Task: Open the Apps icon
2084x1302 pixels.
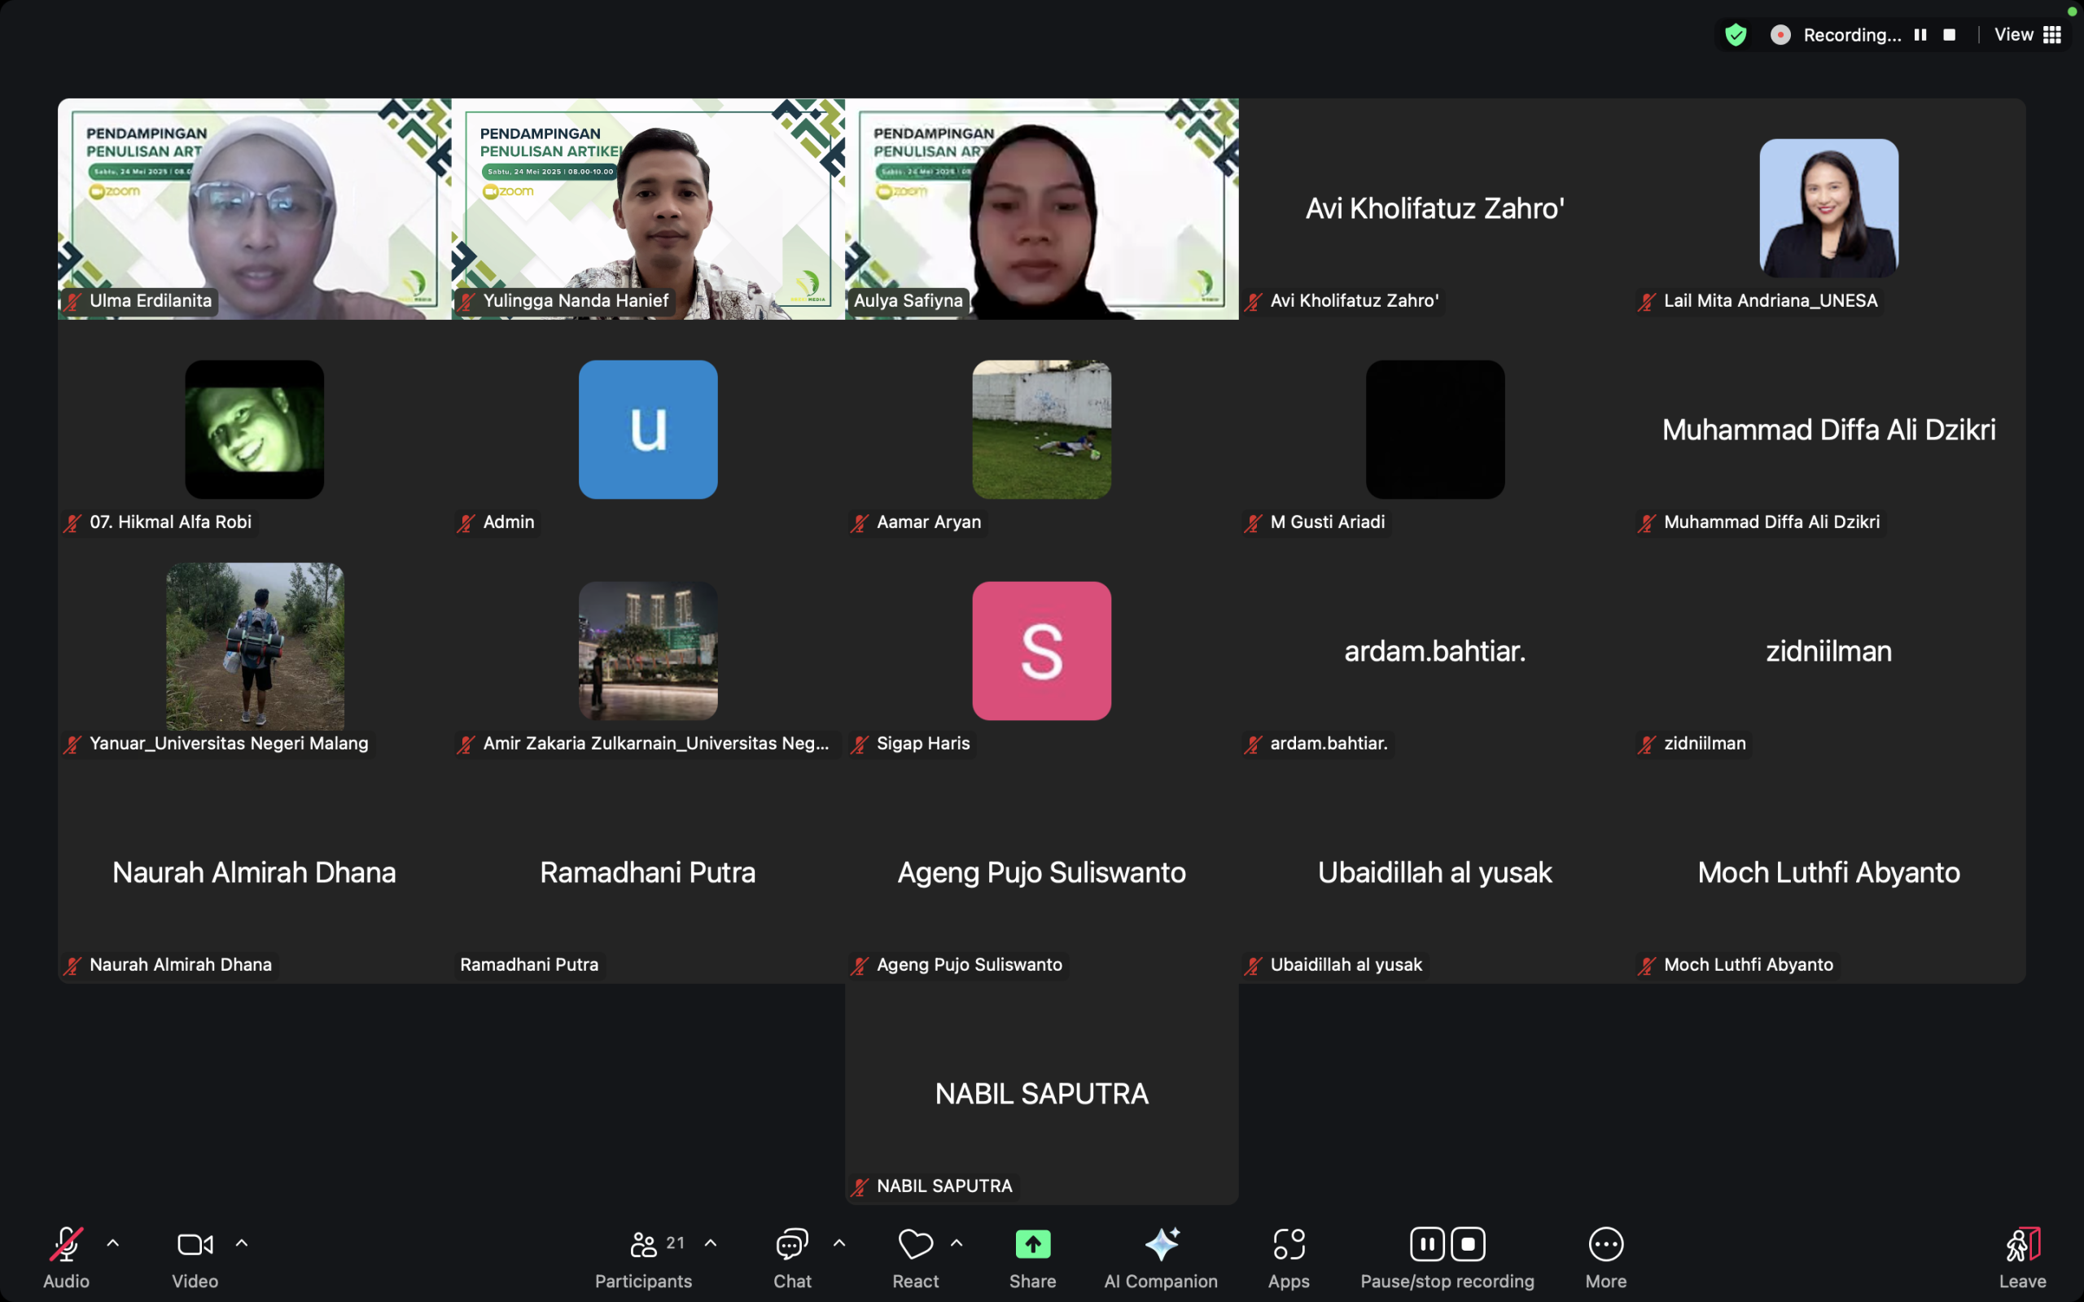Action: [x=1289, y=1244]
